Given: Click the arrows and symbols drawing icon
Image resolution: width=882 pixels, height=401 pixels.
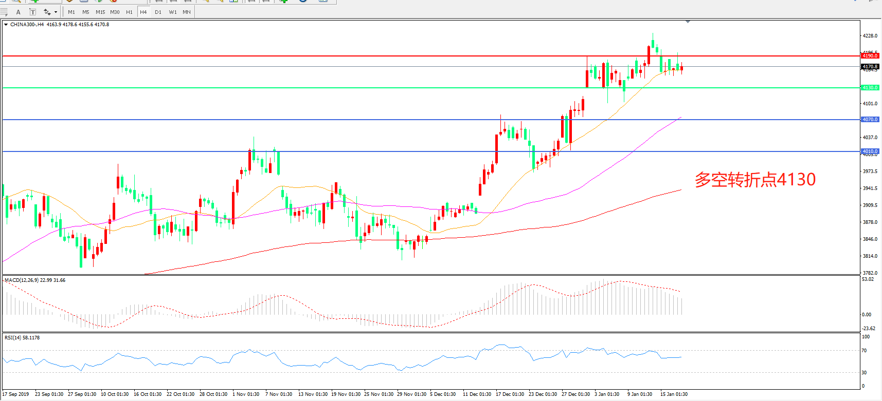Looking at the screenshot, I should 47,12.
